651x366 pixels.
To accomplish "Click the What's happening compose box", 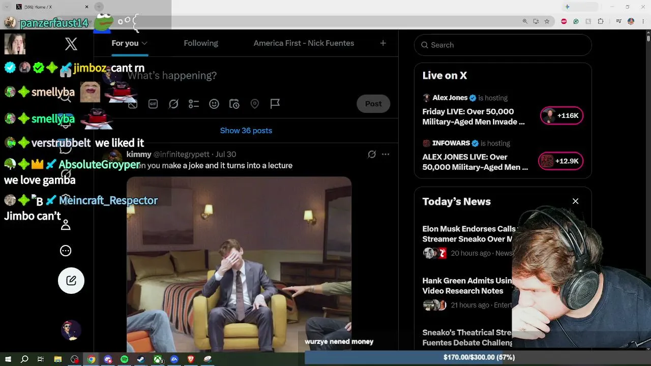I will point(172,75).
